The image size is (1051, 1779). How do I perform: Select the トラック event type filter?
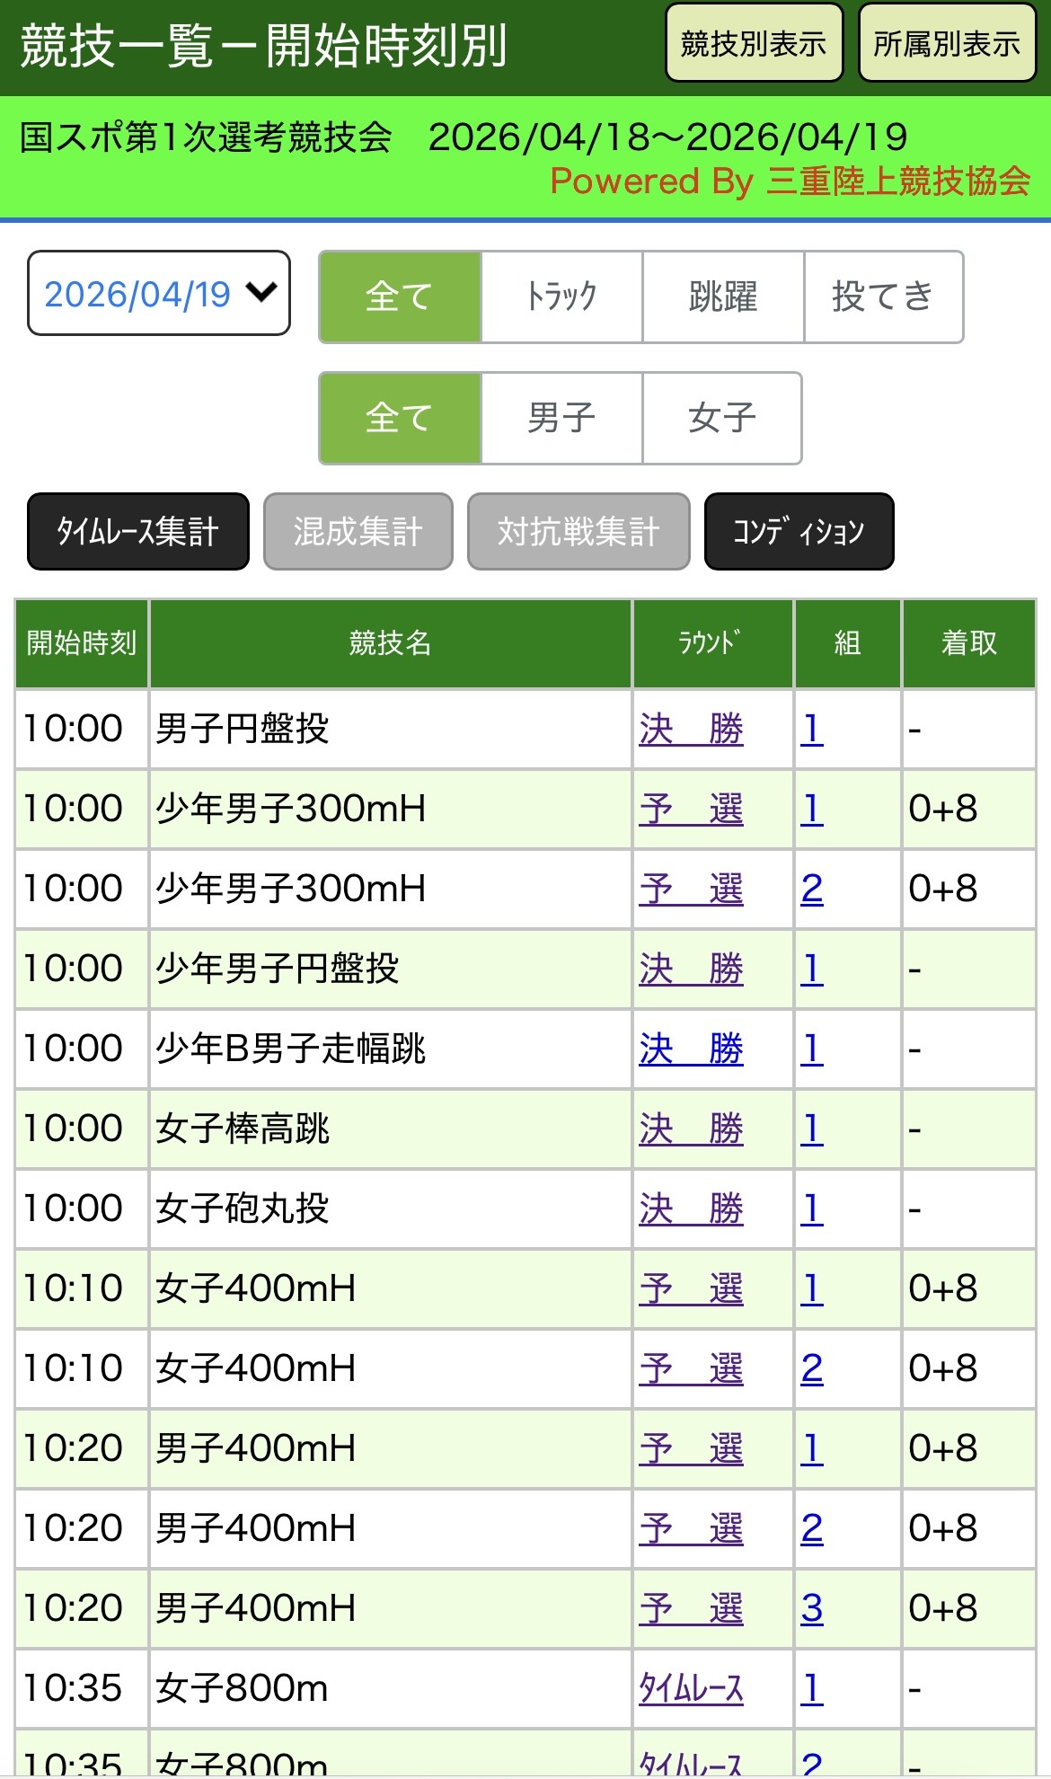[x=561, y=296]
